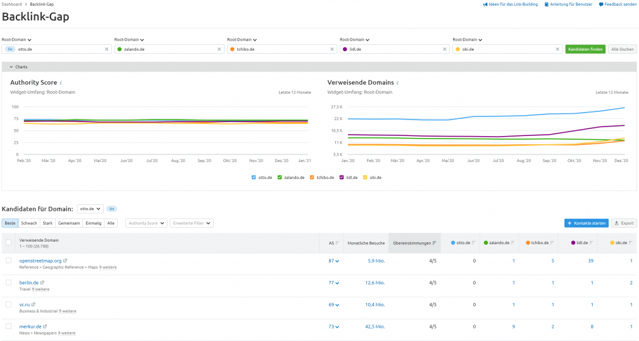Open vc.ru external link icon
This screenshot has height=341, width=639.
34,305
